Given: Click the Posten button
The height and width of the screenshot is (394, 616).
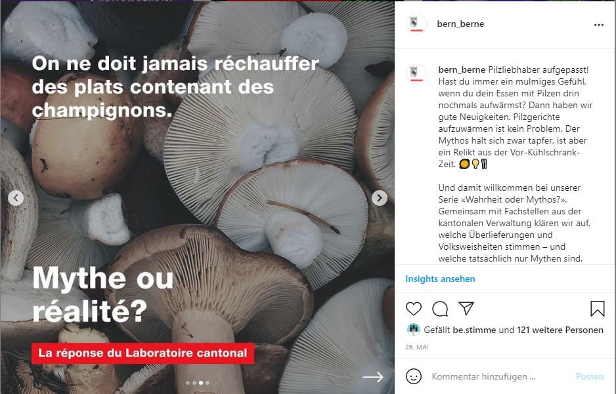Looking at the screenshot, I should [x=589, y=376].
